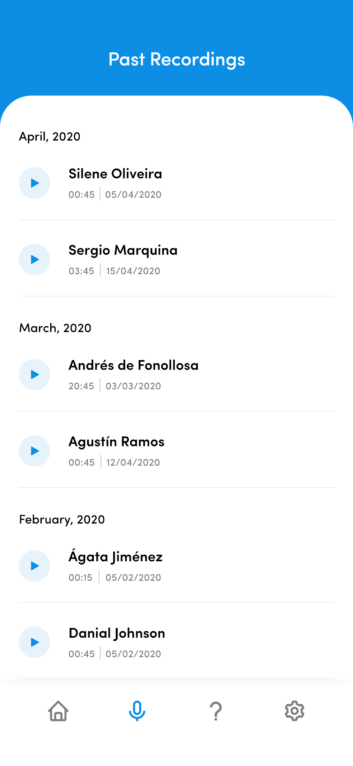Open the Sergio Marquina recording title

point(123,251)
